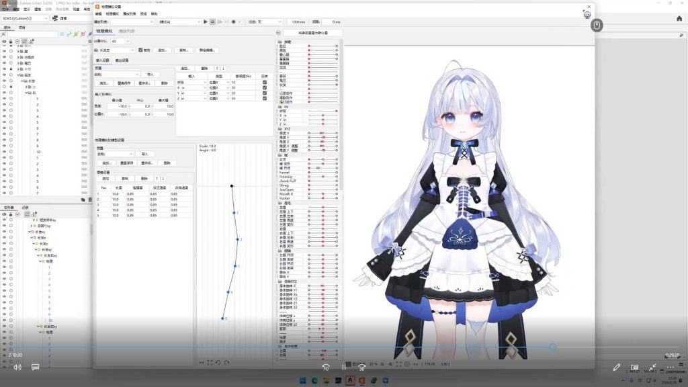This screenshot has width=688, height=387.
Task: Open the Home icon in Cubism Editor window
Action: point(679,18)
